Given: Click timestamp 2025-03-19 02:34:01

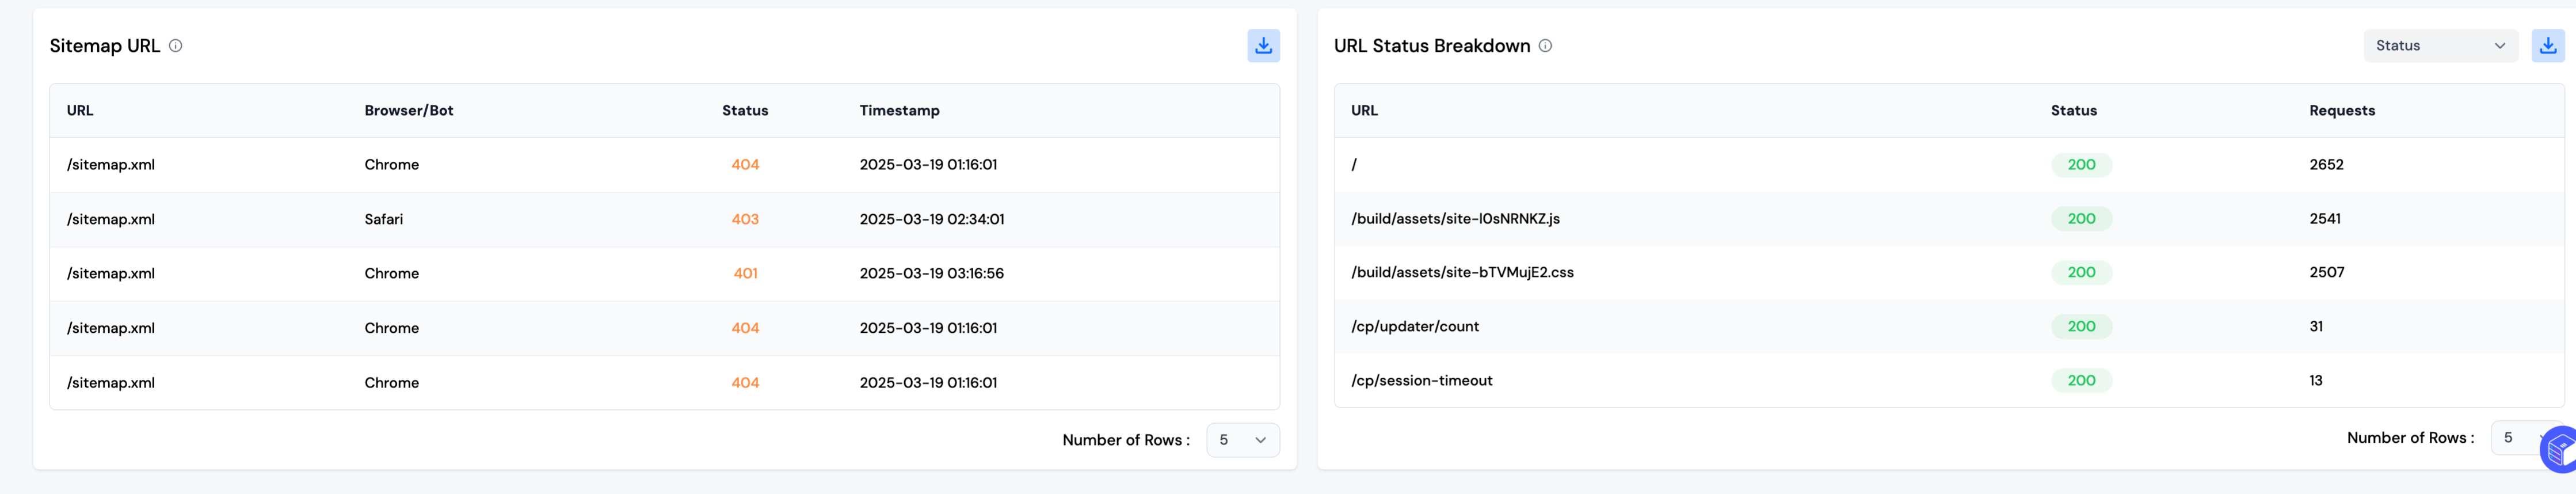Looking at the screenshot, I should [x=931, y=219].
